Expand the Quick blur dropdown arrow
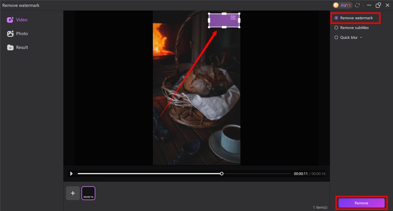The image size is (393, 211). [361, 37]
